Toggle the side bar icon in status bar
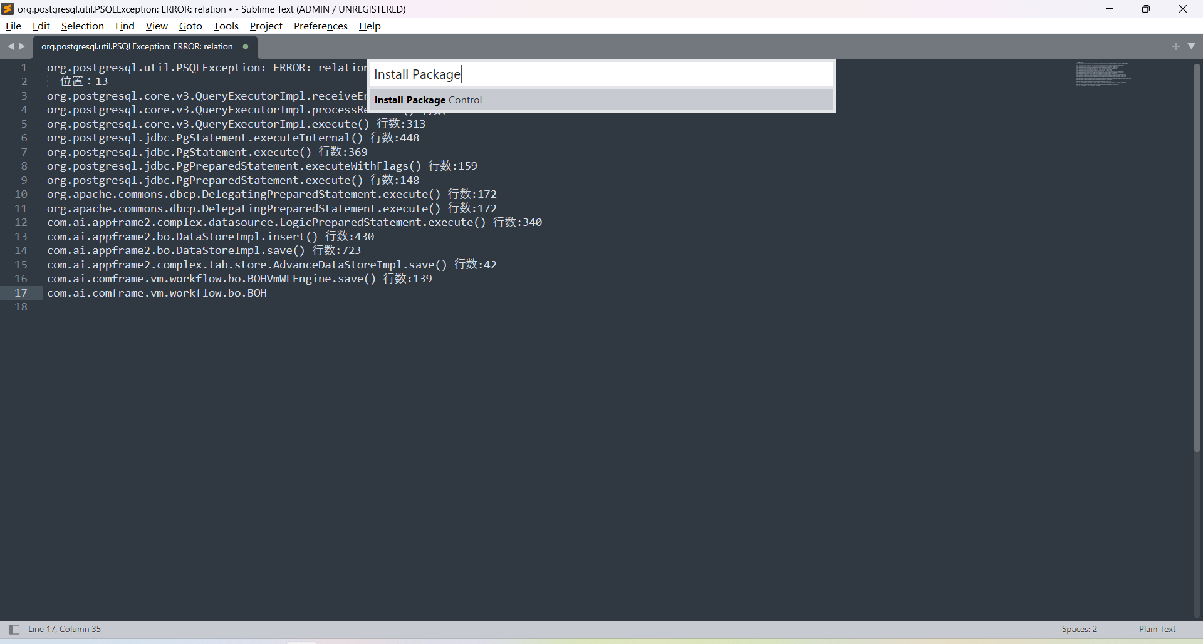 click(x=14, y=629)
